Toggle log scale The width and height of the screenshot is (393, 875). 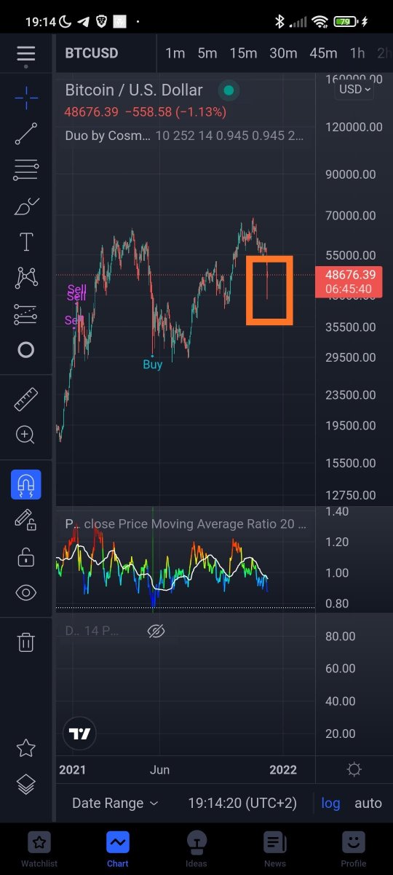pyautogui.click(x=330, y=803)
